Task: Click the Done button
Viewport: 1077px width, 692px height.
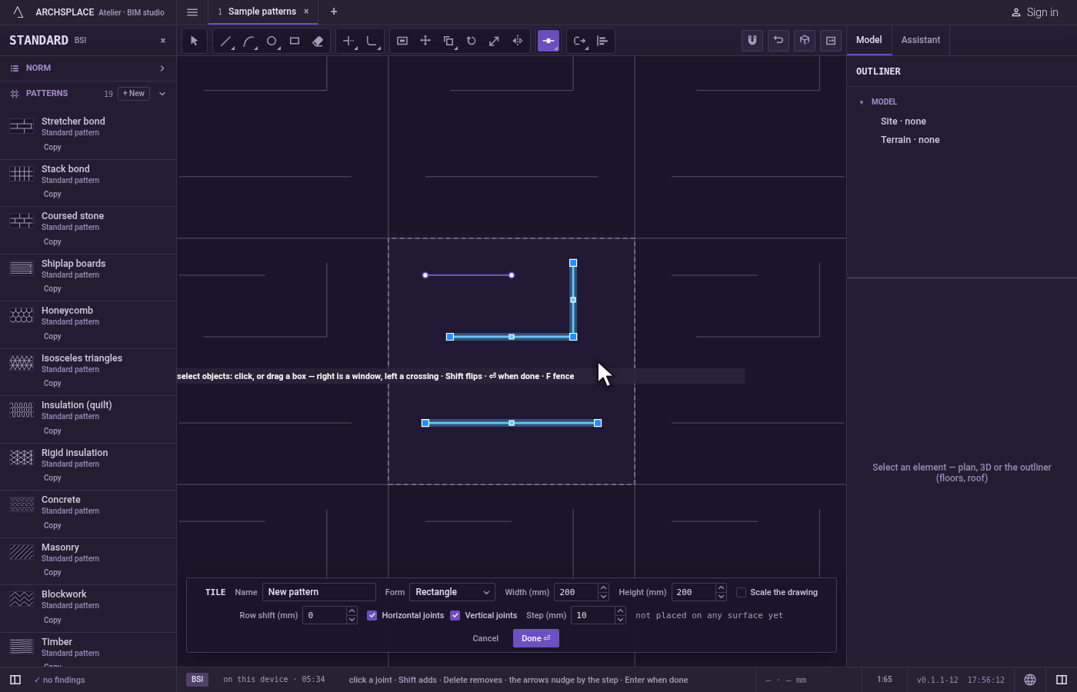Action: point(536,638)
